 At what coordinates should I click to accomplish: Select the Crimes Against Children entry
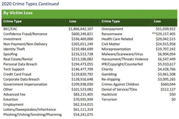(x=120, y=84)
